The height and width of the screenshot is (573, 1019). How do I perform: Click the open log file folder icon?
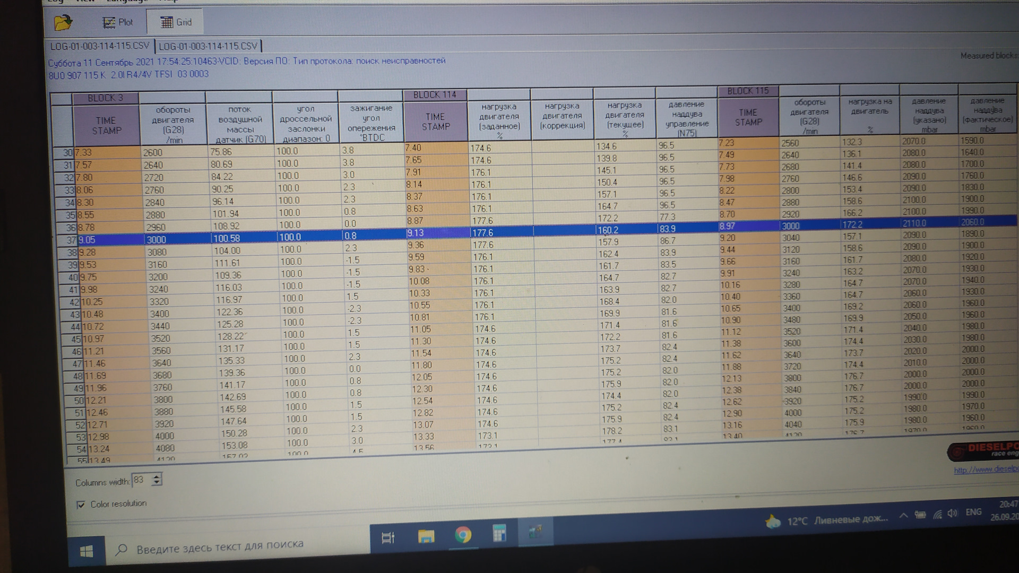(x=63, y=22)
